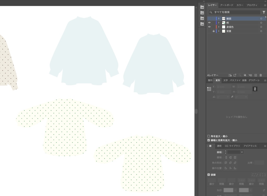
Task: Click the Delete Selection trash icon in Layers
Action: [260, 75]
